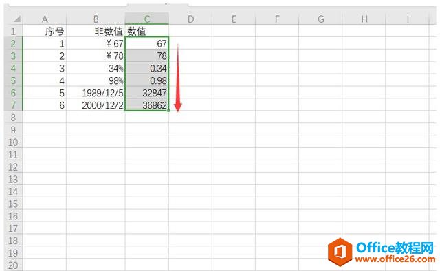Select row 13 header
This screenshot has height=271, width=440.
[13, 179]
